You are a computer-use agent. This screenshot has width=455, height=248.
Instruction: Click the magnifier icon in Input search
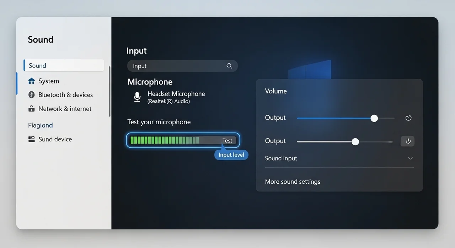229,66
